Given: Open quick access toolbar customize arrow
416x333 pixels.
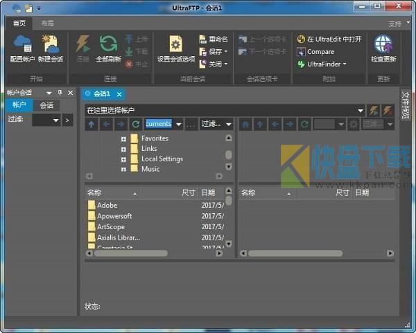Looking at the screenshot, I should point(39,8).
